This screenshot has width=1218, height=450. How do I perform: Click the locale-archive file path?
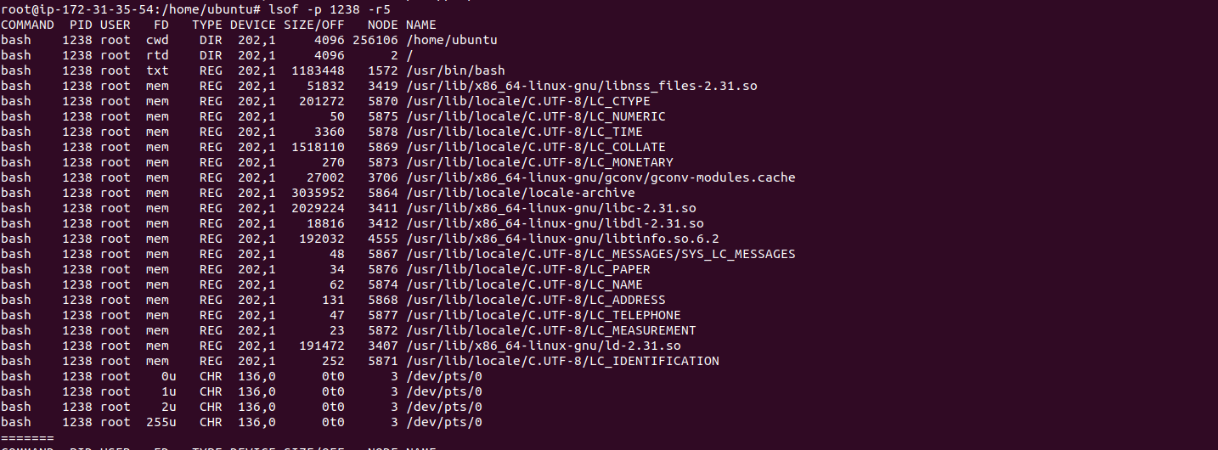point(509,193)
